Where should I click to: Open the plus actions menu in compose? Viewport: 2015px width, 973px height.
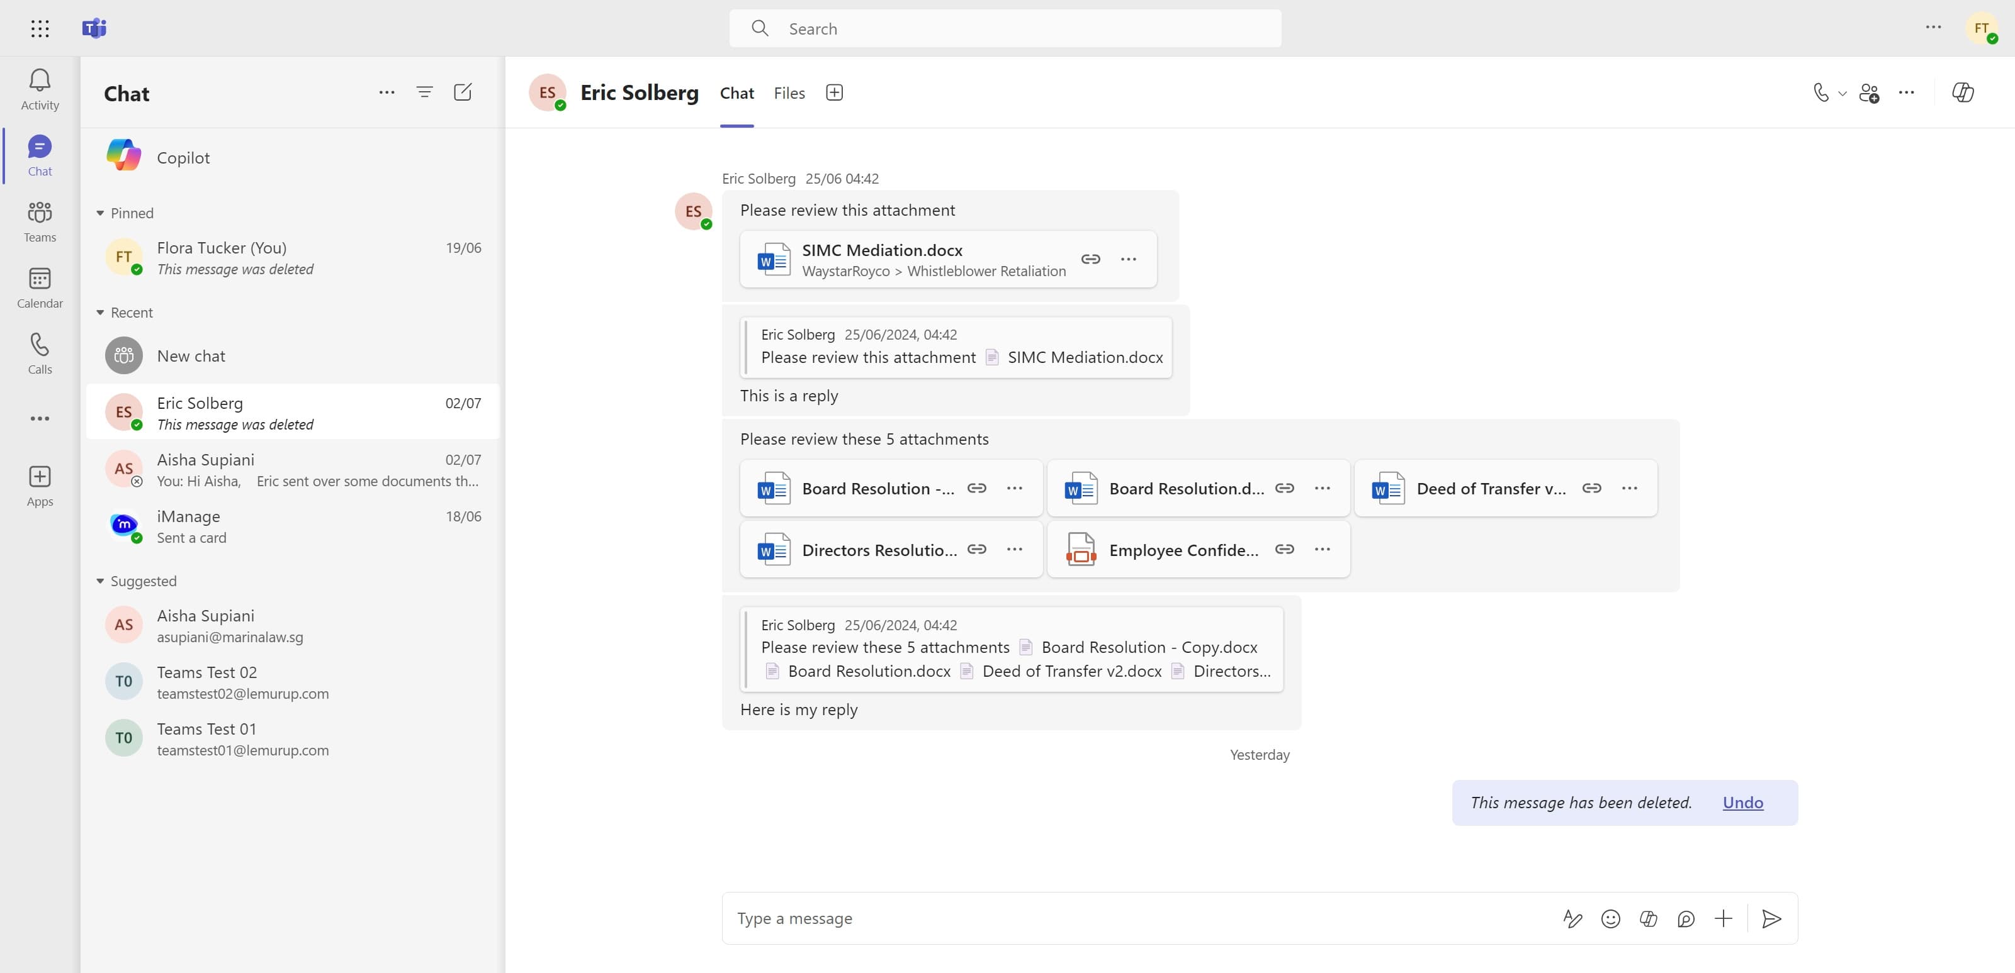point(1724,918)
